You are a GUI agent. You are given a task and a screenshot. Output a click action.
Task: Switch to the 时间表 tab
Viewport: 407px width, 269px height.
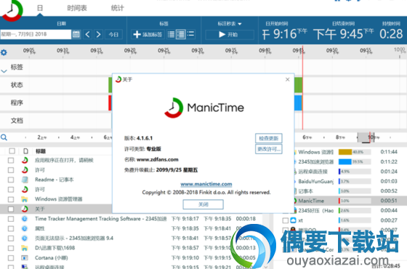click(77, 8)
